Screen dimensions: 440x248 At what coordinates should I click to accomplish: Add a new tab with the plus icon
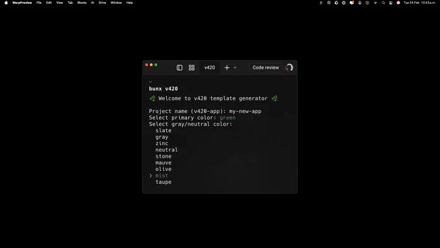226,68
